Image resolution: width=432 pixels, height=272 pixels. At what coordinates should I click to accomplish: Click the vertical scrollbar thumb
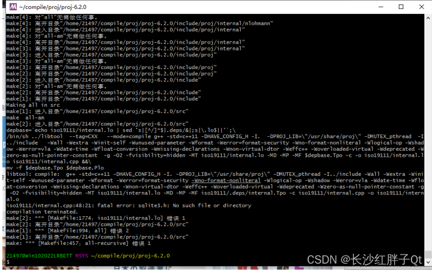tap(428, 255)
